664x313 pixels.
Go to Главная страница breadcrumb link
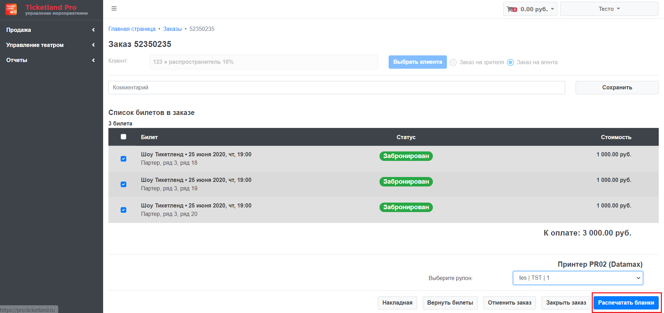pyautogui.click(x=132, y=29)
